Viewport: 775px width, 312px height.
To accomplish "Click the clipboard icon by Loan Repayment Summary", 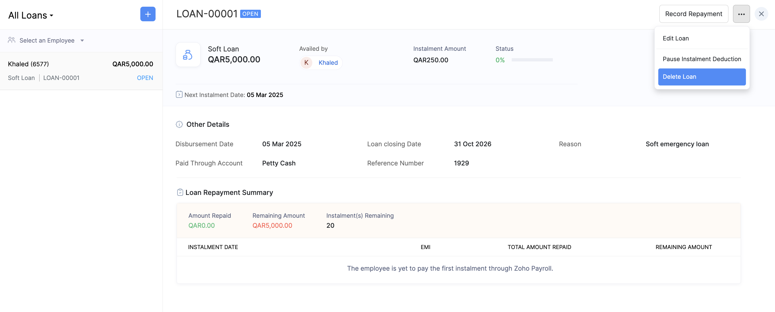I will [180, 192].
